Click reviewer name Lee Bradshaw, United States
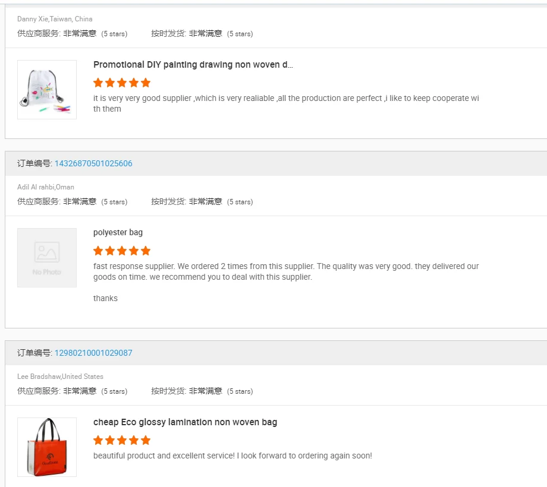 pyautogui.click(x=61, y=377)
